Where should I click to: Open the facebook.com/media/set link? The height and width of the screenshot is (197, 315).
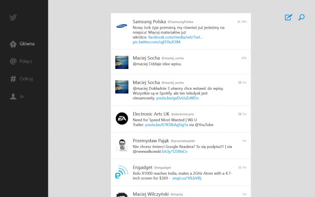[x=175, y=37]
